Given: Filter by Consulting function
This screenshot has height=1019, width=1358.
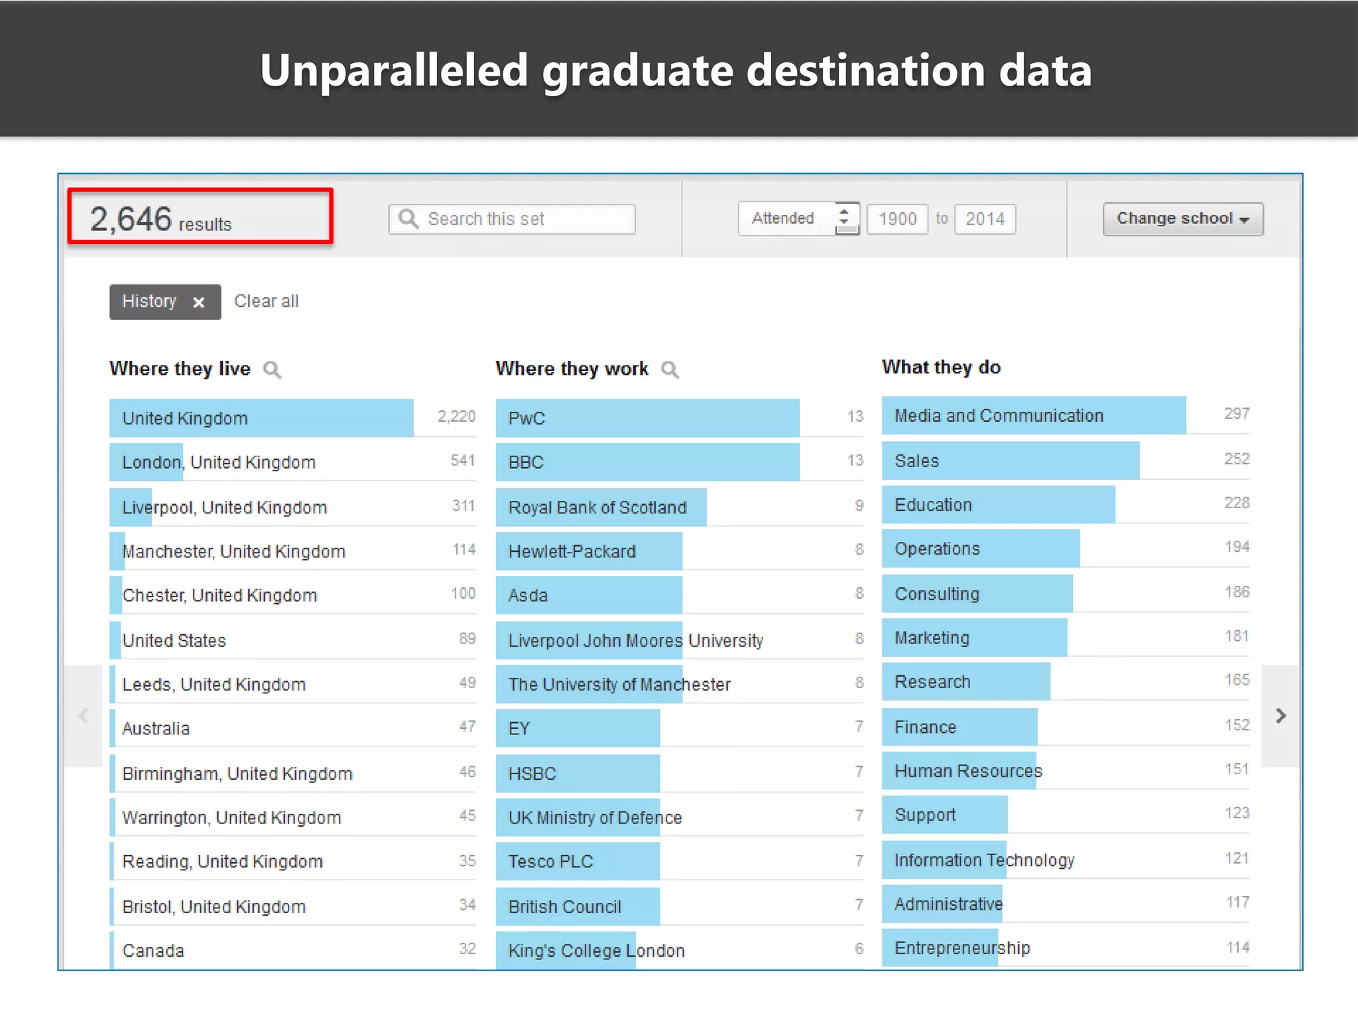Looking at the screenshot, I should coord(1066,593).
